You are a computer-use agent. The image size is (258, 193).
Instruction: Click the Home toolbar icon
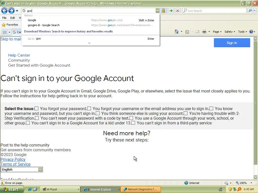tap(177, 32)
